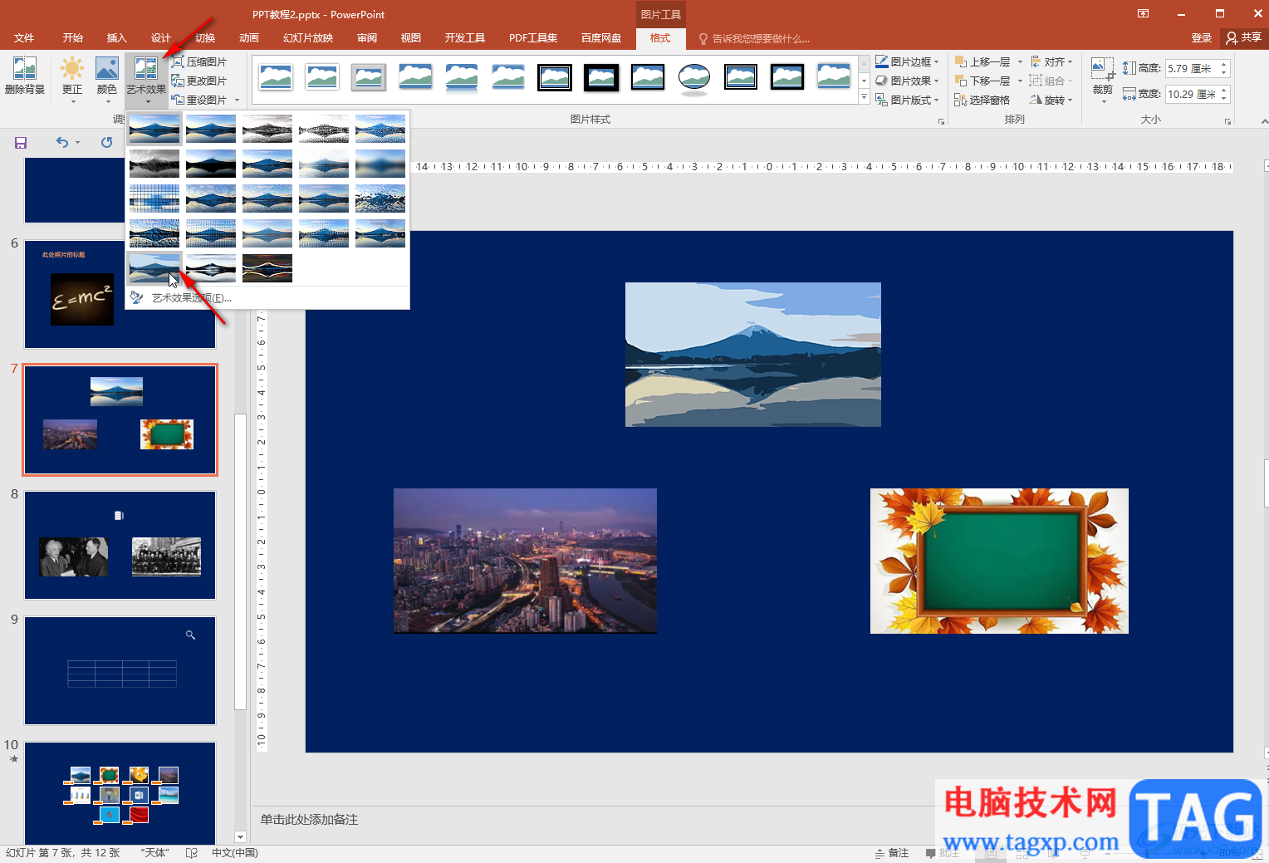Select slide 10 thumbnail

[x=120, y=793]
